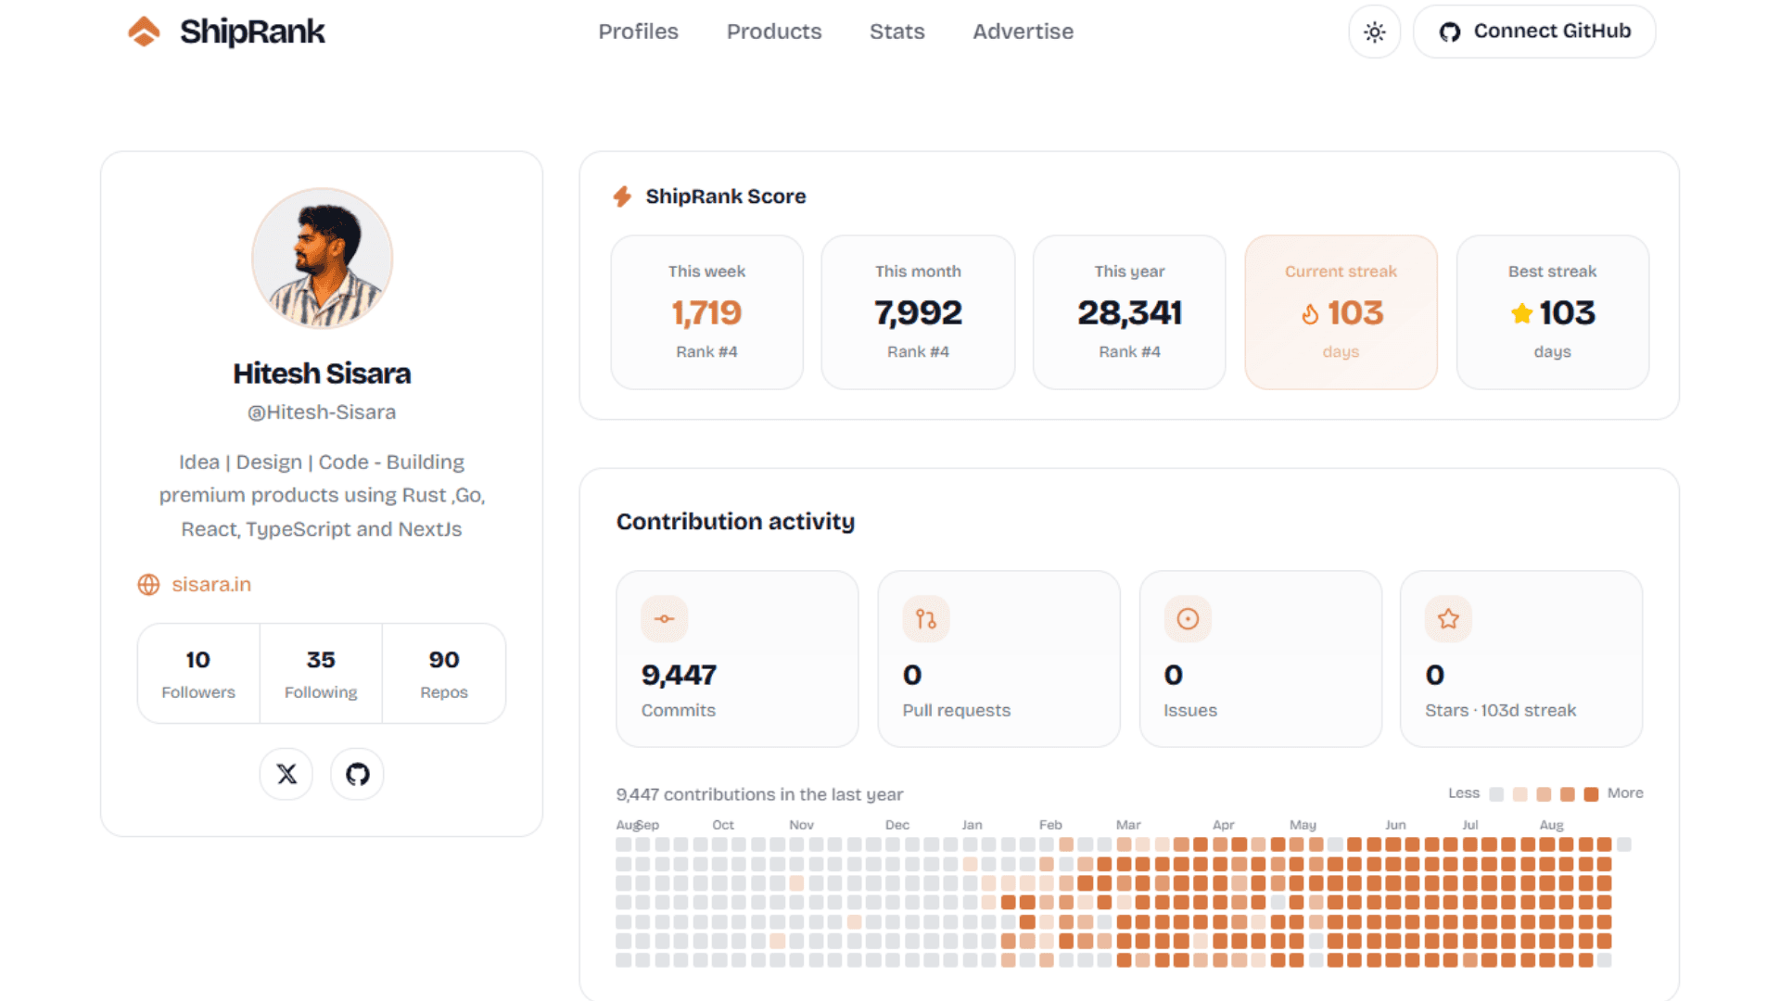Click the 'Mar' month label on heatmap
The height and width of the screenshot is (1001, 1780).
[x=1128, y=825]
